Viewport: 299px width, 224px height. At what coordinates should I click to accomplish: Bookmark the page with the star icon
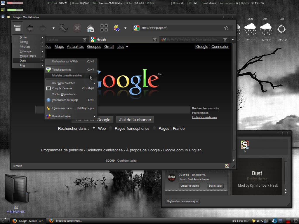click(226, 28)
